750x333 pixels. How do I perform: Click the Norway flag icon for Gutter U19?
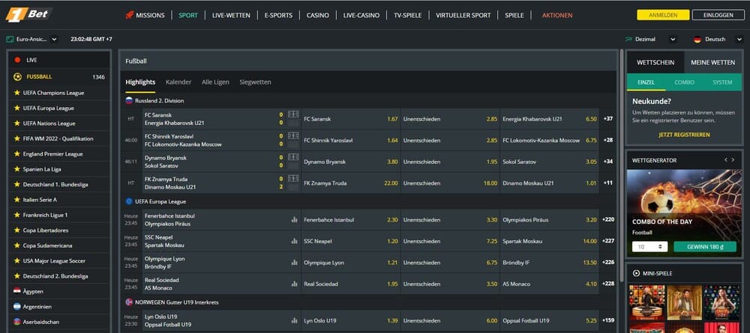tap(129, 302)
